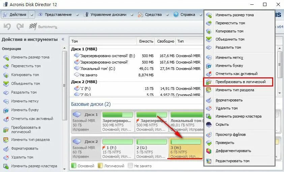This screenshot has height=172, width=284.
Task: Click Удалить том icon in sidebar
Action: coord(6,157)
